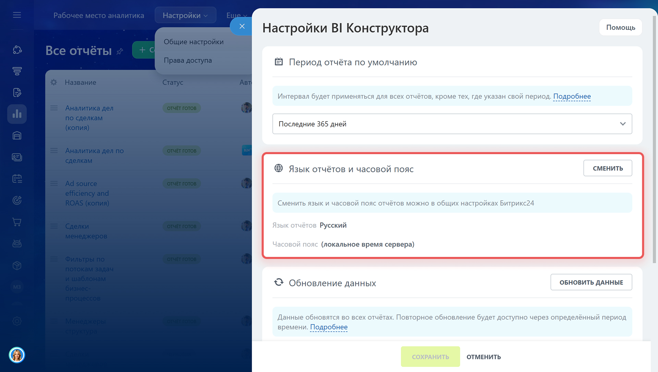Open the Подробнее link in period section
This screenshot has width=658, height=372.
click(x=572, y=96)
